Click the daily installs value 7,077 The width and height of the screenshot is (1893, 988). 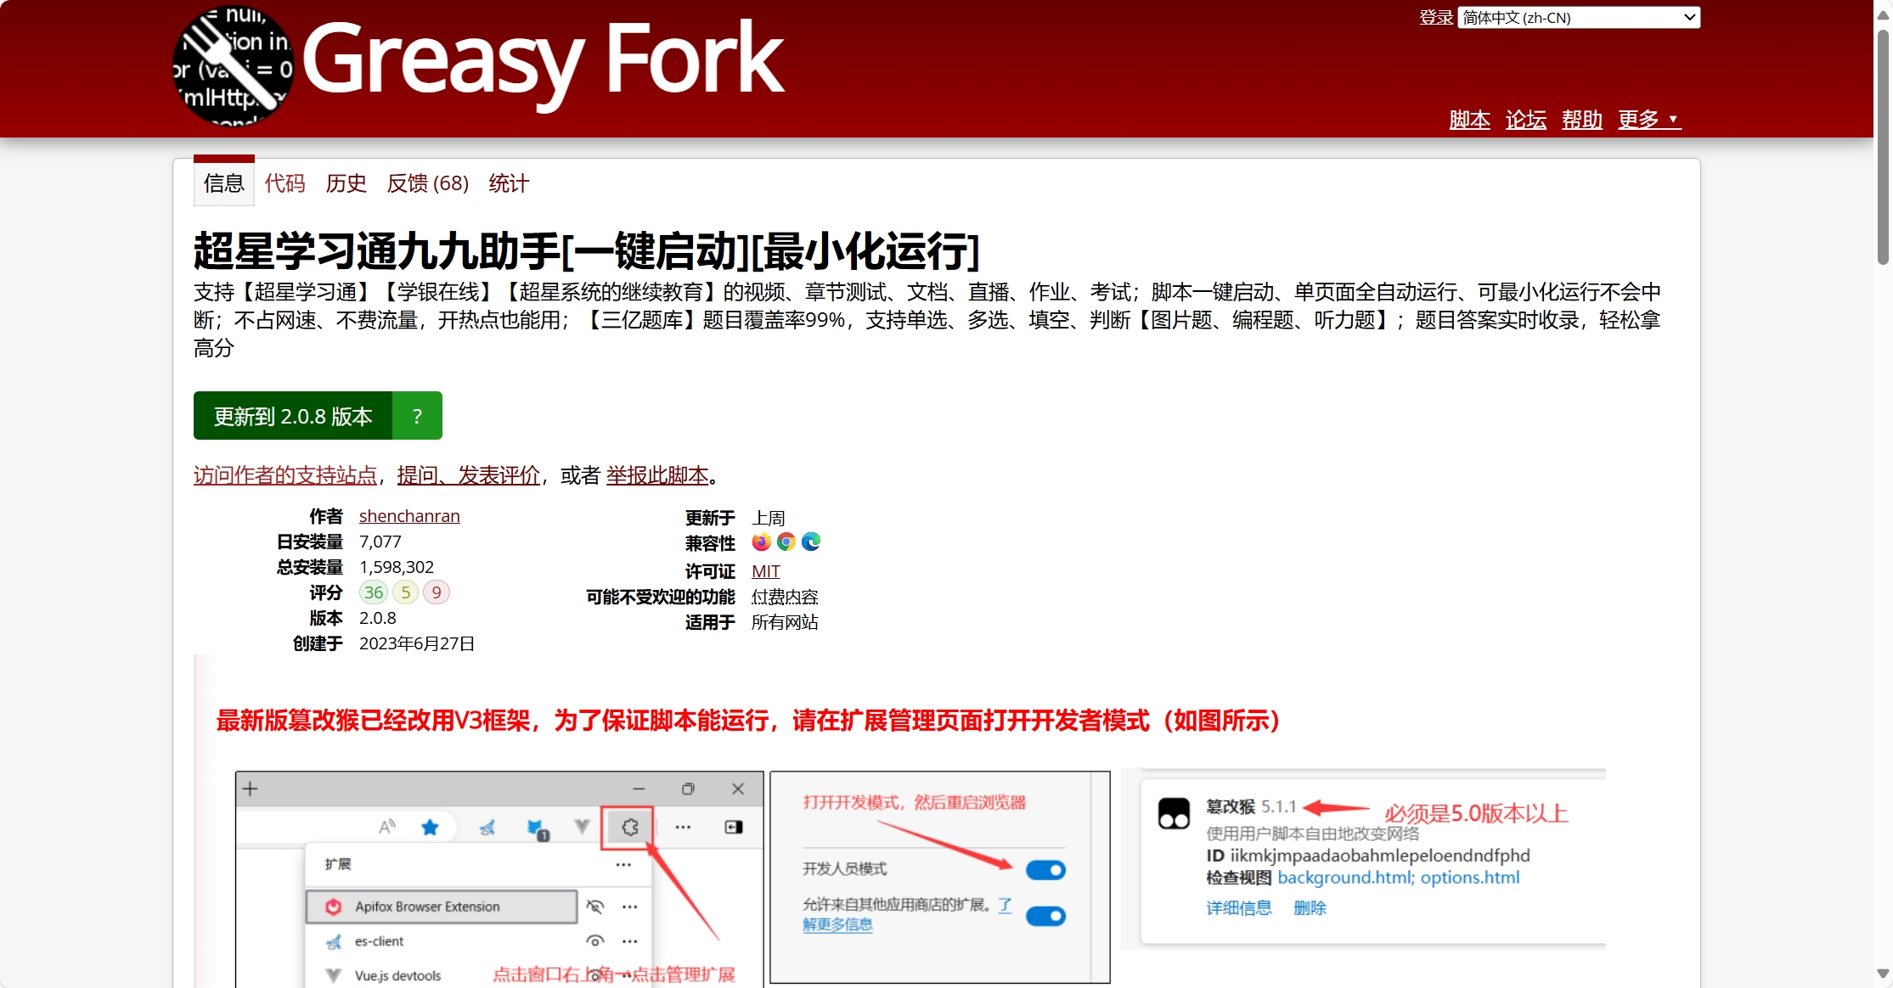point(380,542)
